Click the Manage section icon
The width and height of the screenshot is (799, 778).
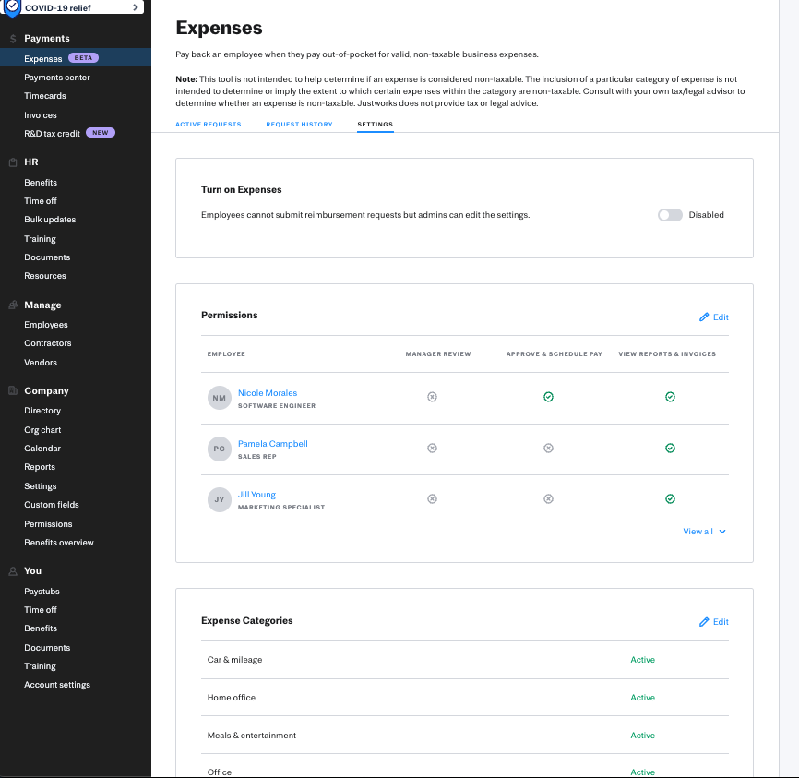point(12,305)
